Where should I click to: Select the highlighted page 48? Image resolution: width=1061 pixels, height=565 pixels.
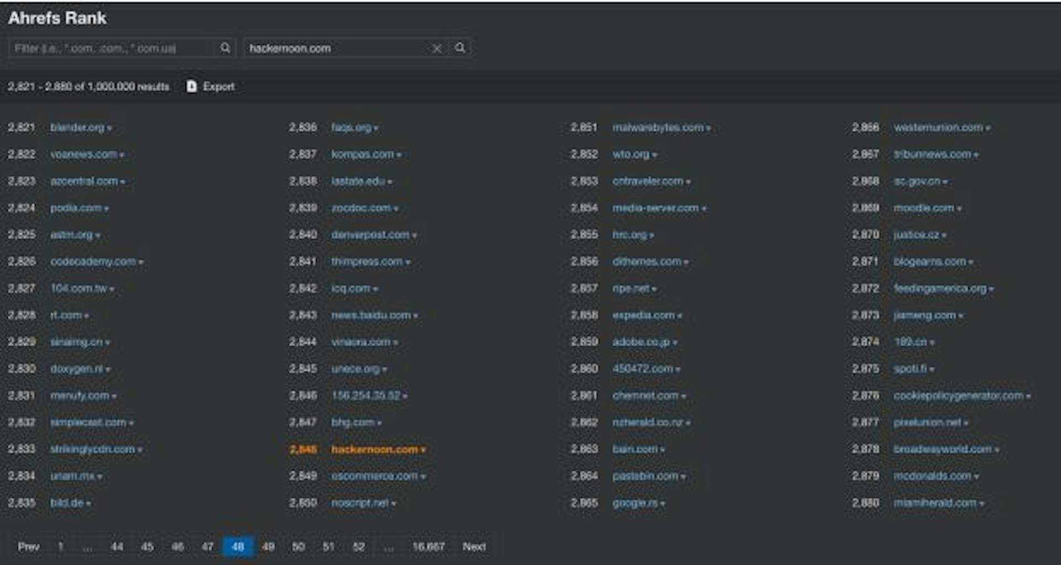pyautogui.click(x=238, y=547)
